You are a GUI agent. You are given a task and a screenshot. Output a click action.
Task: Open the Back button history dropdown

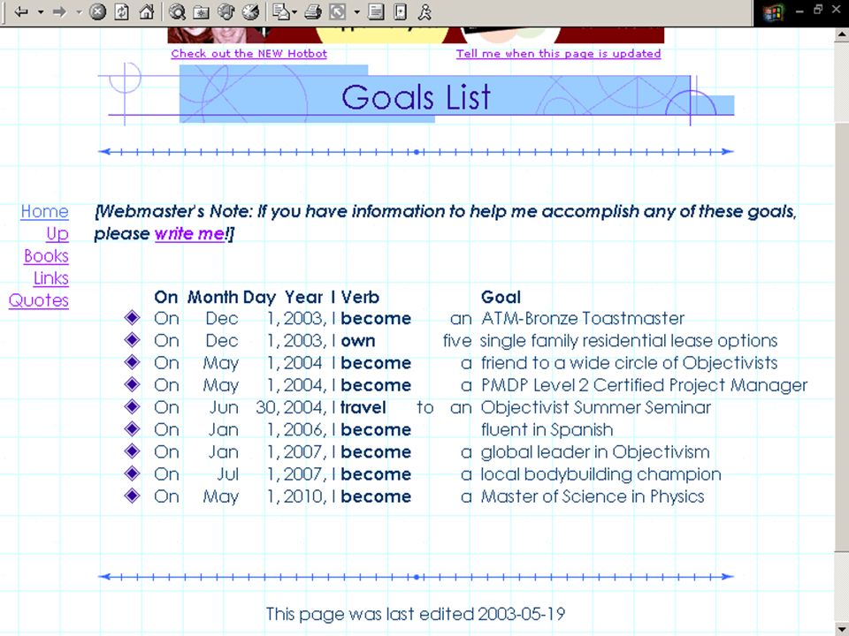coord(41,11)
